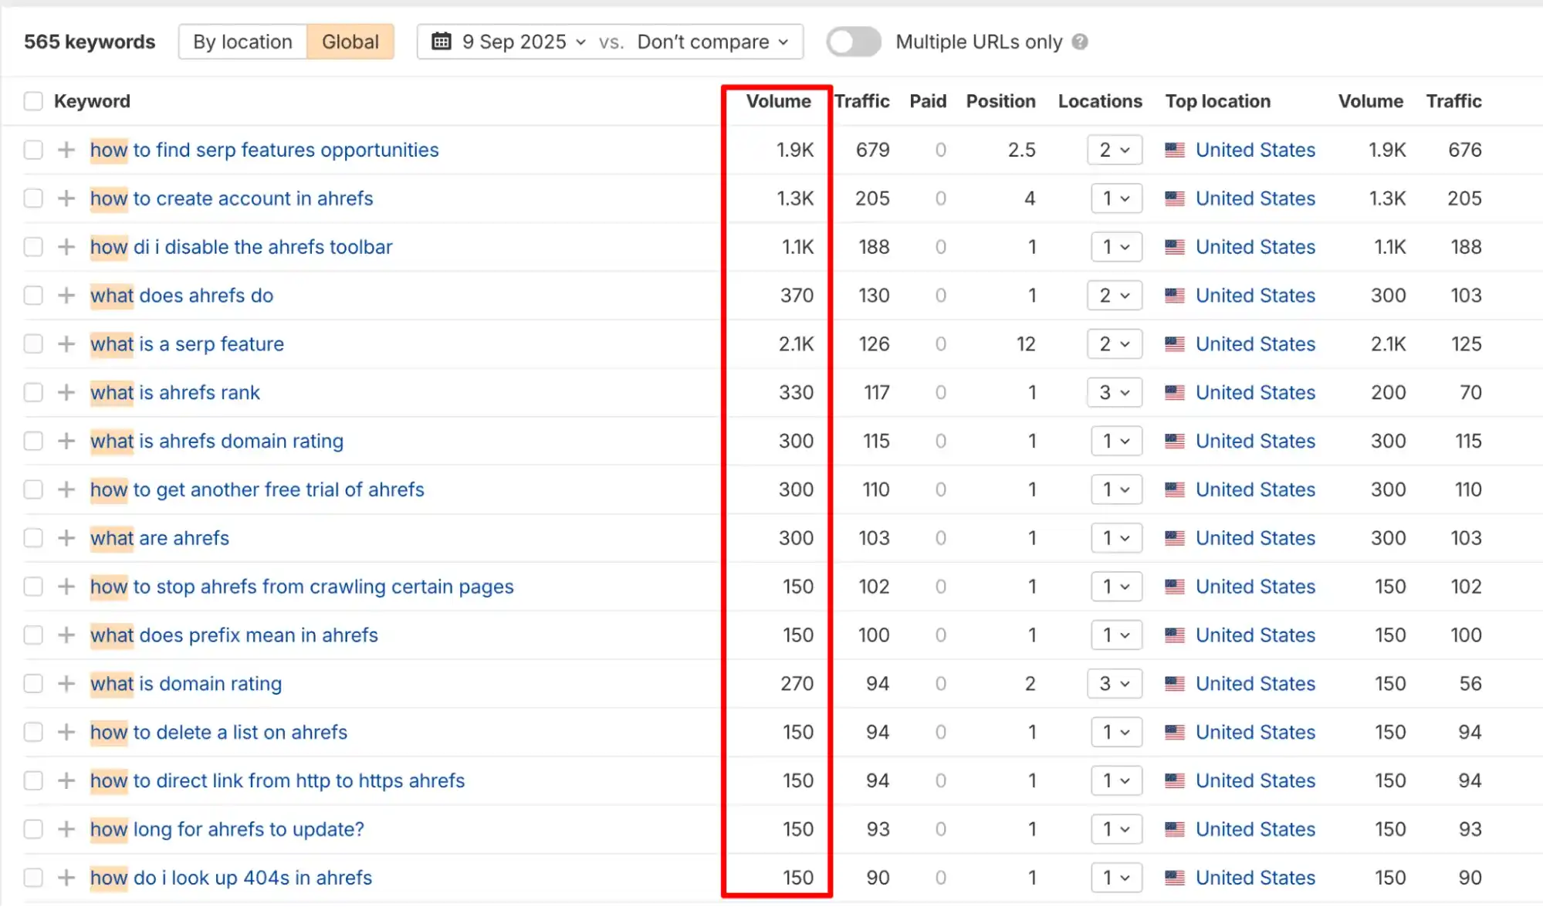Check the select-all checkbox beside Keyword header
The height and width of the screenshot is (907, 1543).
tap(33, 101)
